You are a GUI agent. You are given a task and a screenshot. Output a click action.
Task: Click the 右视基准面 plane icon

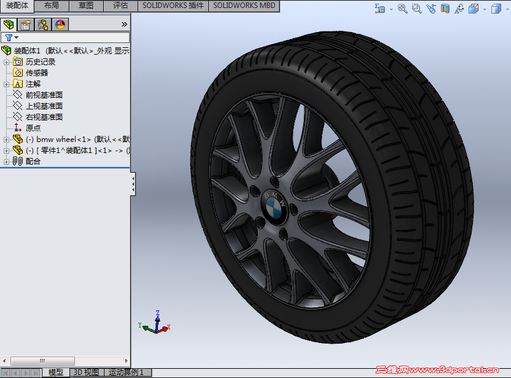18,117
